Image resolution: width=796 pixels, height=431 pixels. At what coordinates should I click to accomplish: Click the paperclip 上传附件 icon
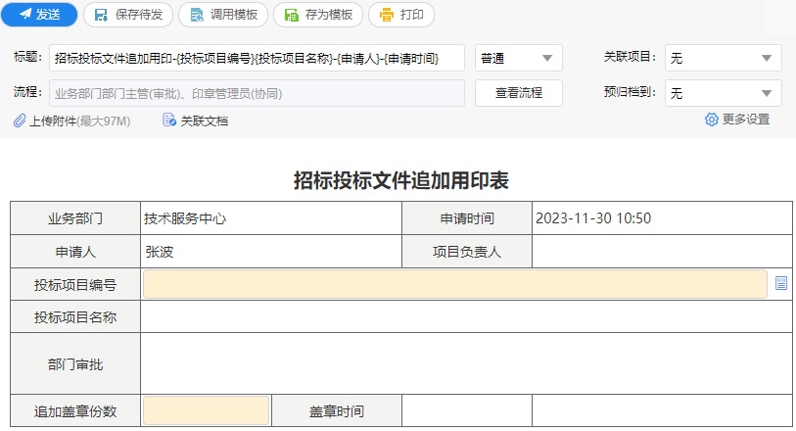tap(20, 120)
